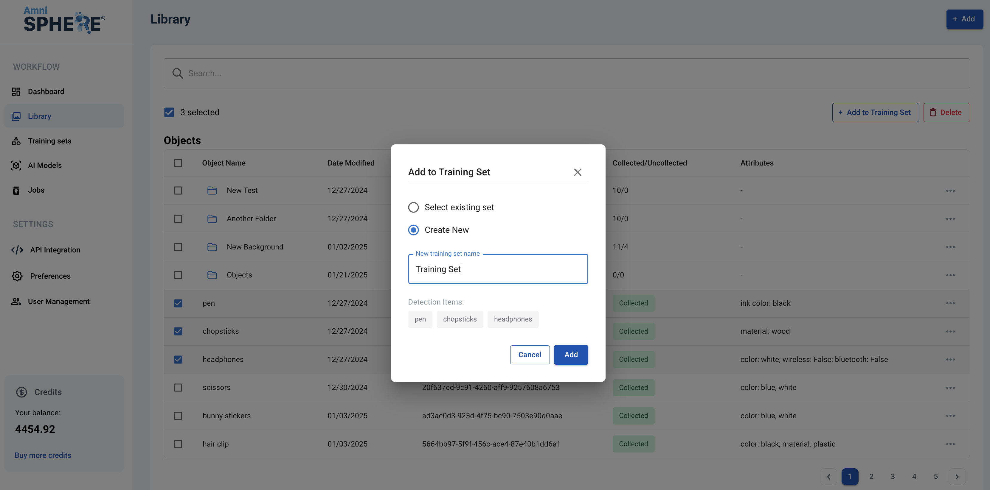Viewport: 990px width, 490px height.
Task: Click the API Integration code icon
Action: click(17, 250)
